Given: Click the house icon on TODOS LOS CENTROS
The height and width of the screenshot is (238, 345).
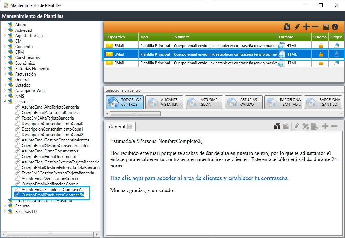Looking at the screenshot, I should point(113,102).
